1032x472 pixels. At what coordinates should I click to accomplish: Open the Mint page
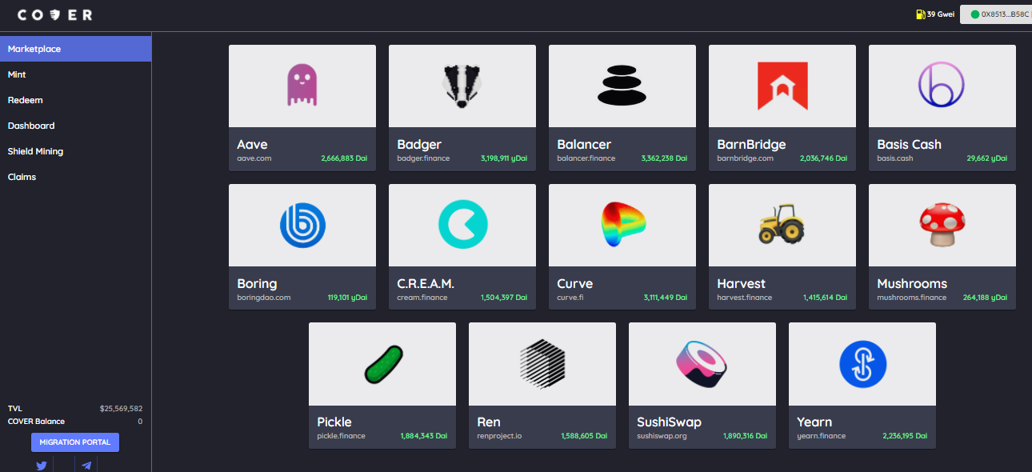point(75,74)
